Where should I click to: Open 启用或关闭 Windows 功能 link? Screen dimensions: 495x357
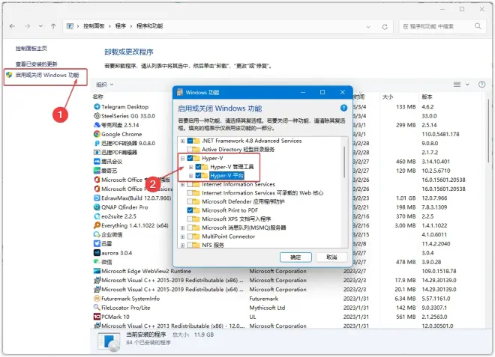47,75
